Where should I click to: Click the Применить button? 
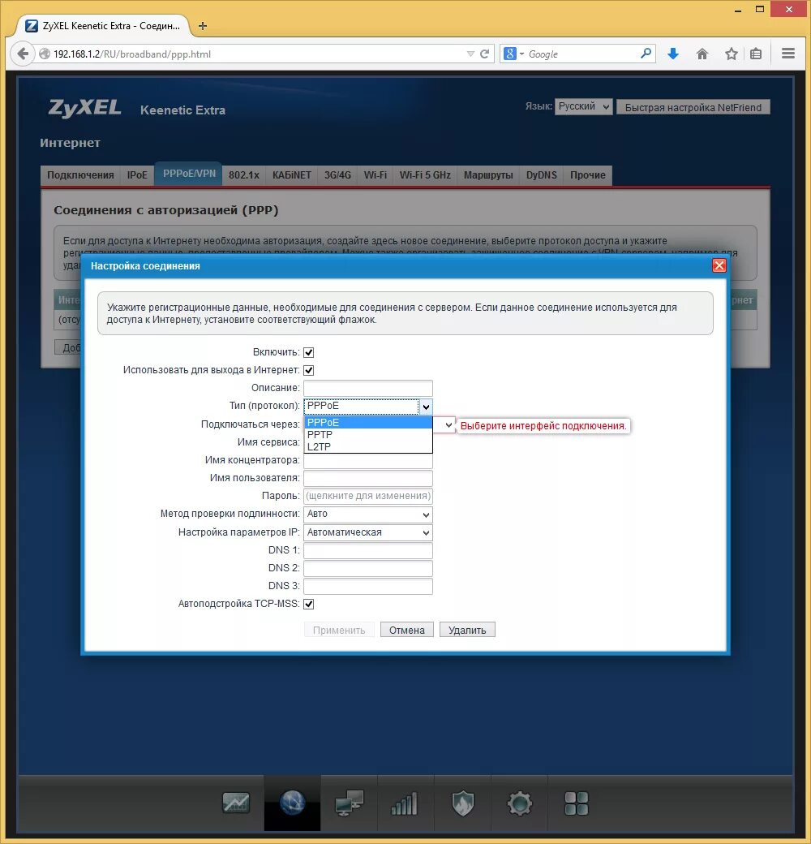coord(339,630)
